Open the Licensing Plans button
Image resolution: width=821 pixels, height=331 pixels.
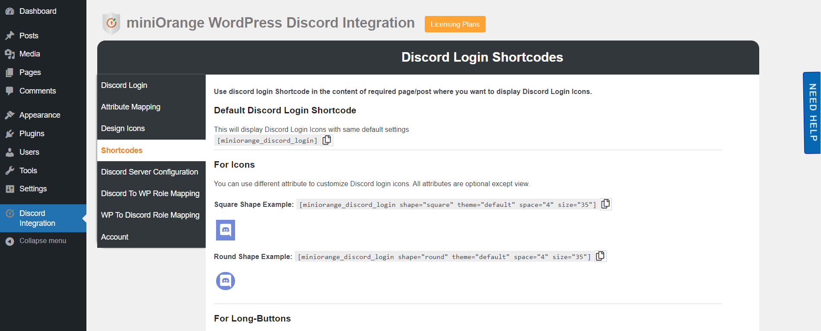coord(455,24)
